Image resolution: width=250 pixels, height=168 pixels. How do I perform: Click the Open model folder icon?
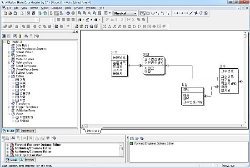point(10,13)
